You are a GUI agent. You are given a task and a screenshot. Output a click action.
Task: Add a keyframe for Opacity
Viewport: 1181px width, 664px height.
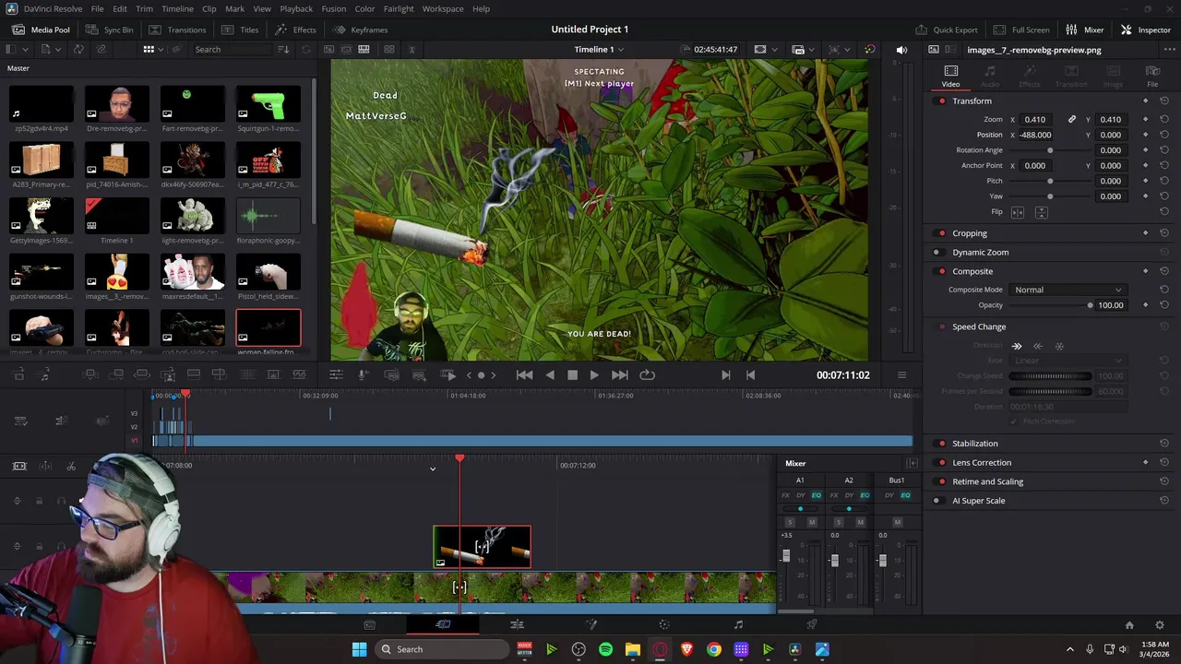coord(1146,305)
